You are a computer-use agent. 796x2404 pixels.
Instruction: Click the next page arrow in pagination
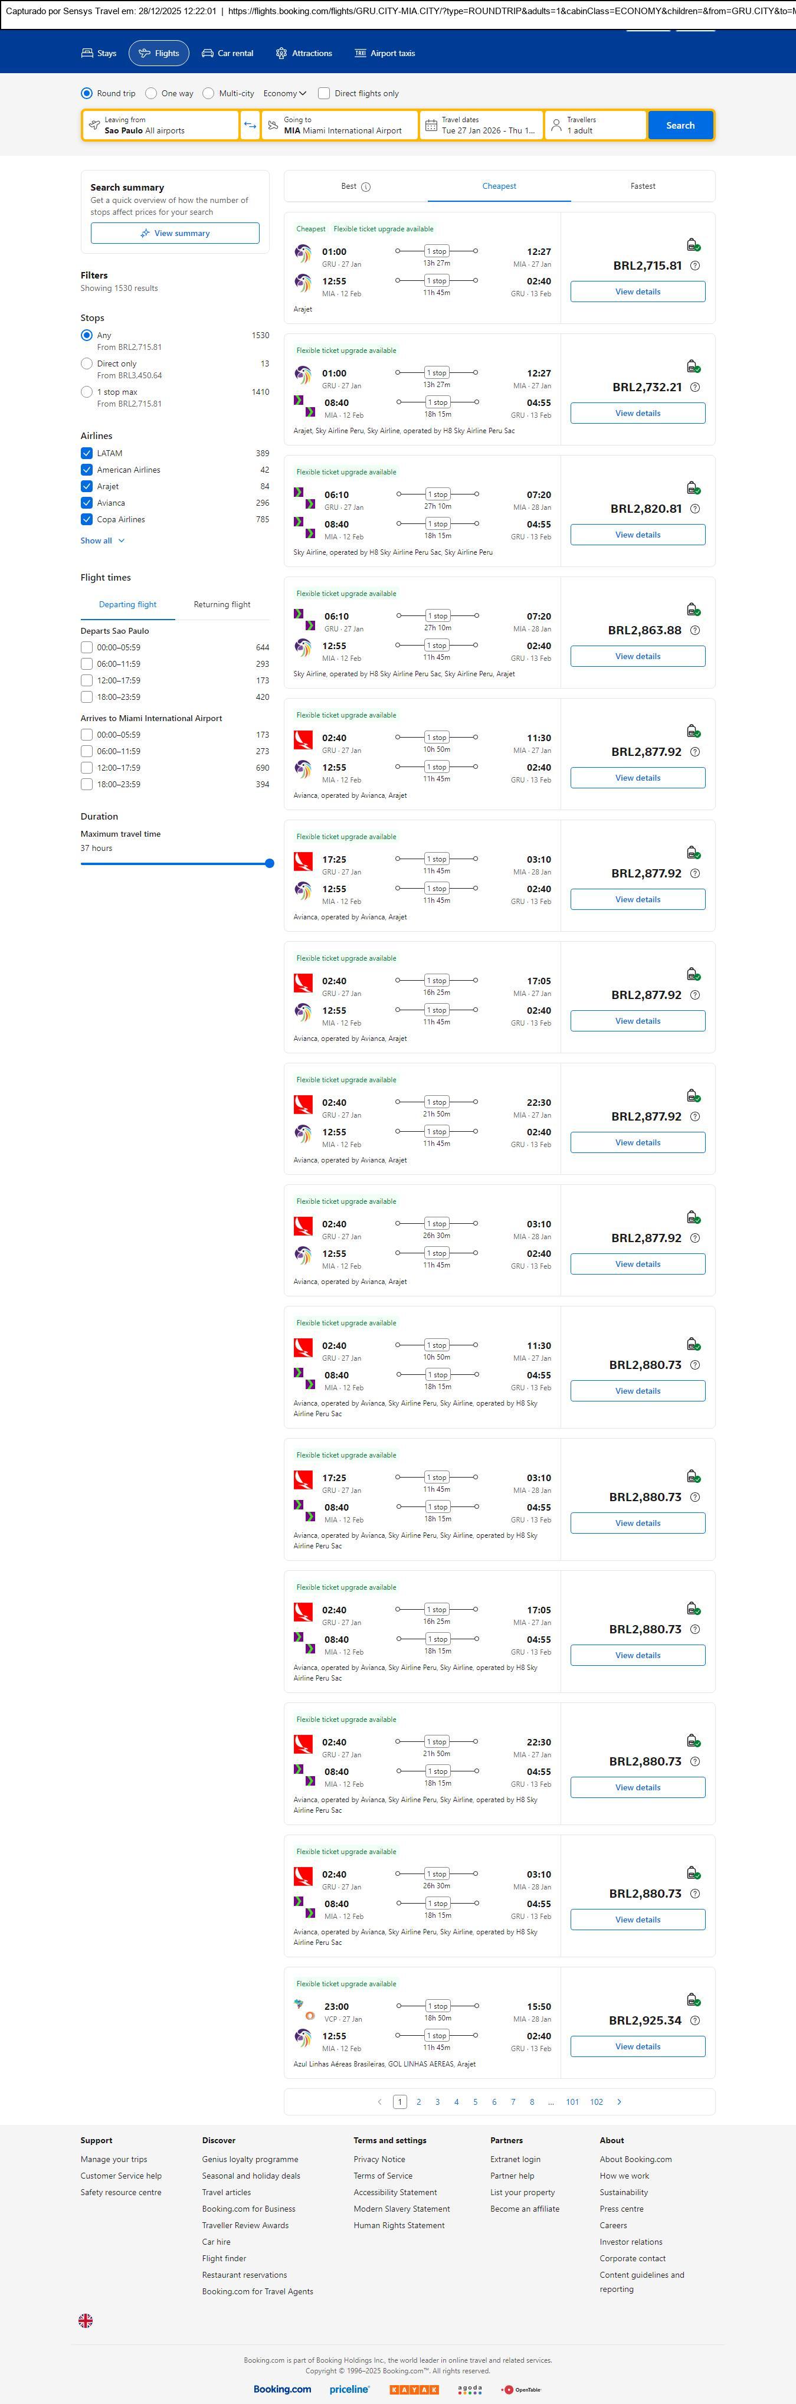tap(620, 2102)
